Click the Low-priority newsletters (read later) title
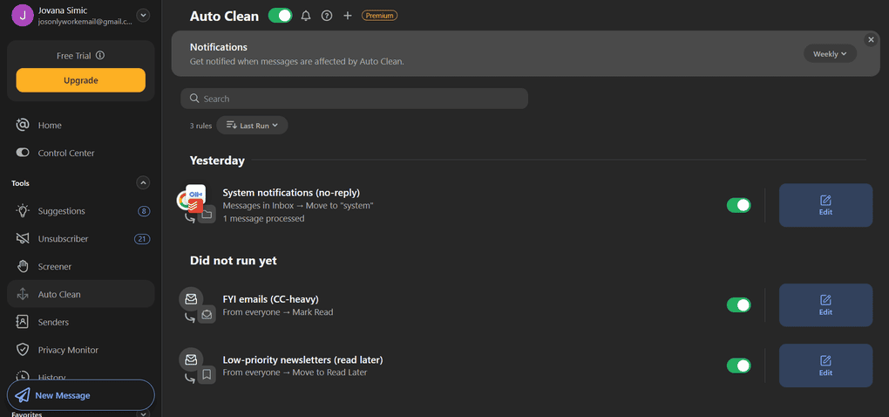This screenshot has width=889, height=417. [302, 360]
